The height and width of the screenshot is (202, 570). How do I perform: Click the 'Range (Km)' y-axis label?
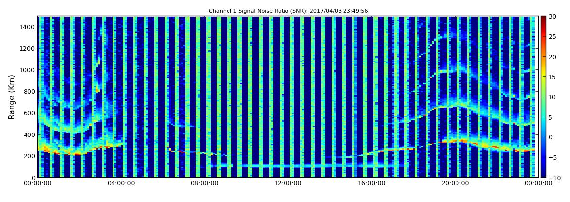click(x=11, y=97)
